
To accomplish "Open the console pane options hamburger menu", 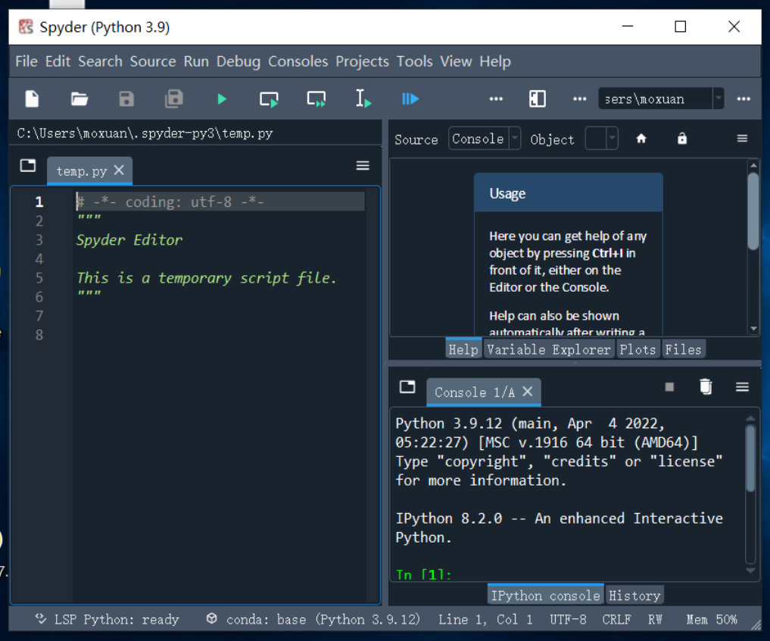I will tap(743, 387).
